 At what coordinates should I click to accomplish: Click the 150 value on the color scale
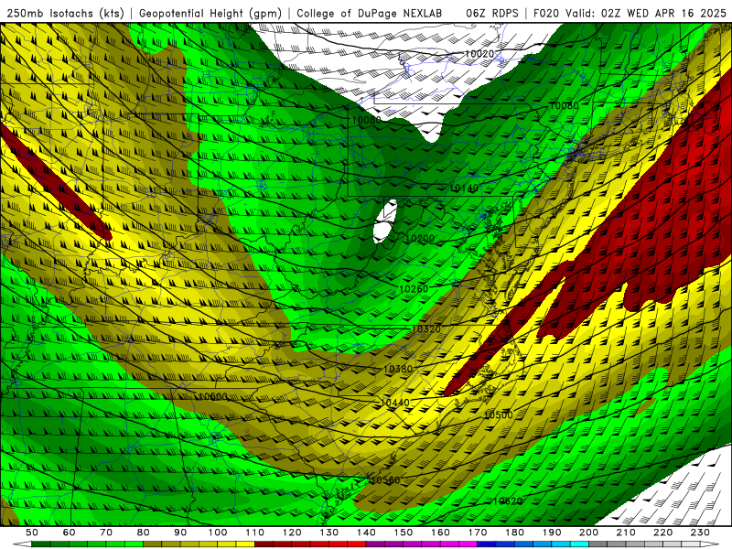(404, 533)
